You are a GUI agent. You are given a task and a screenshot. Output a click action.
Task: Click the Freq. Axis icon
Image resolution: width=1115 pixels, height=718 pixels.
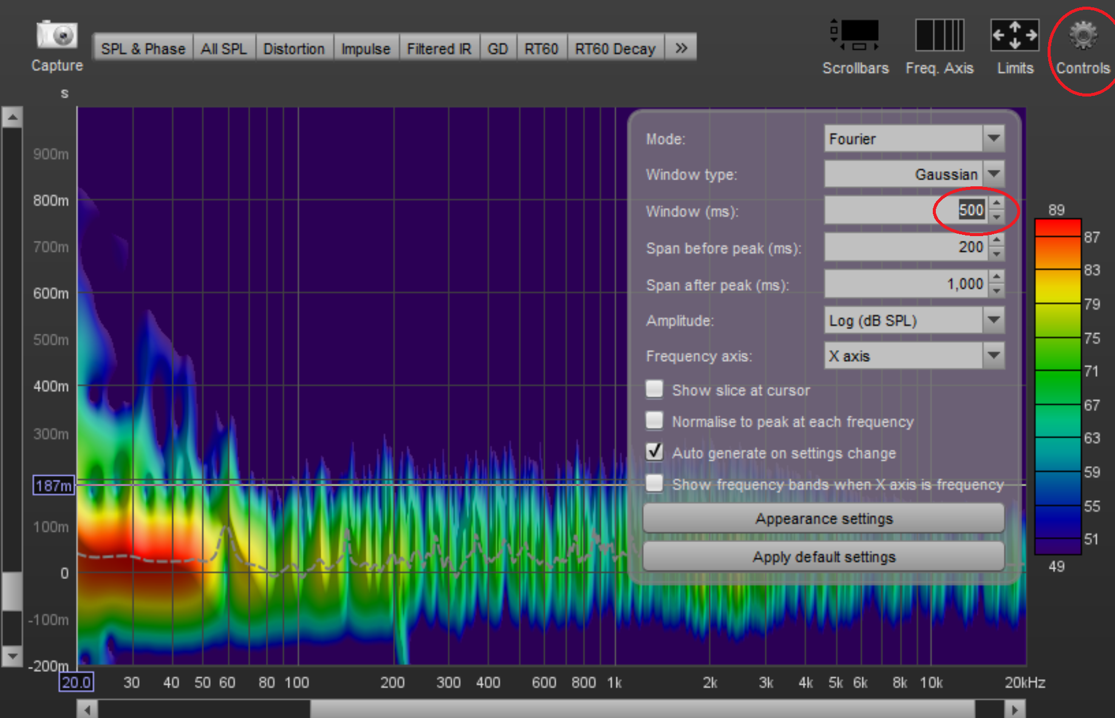coord(939,36)
